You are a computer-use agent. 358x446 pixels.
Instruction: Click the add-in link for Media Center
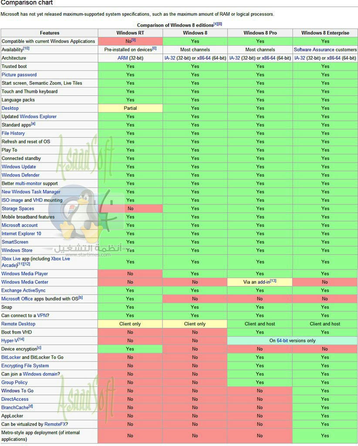coord(263,282)
